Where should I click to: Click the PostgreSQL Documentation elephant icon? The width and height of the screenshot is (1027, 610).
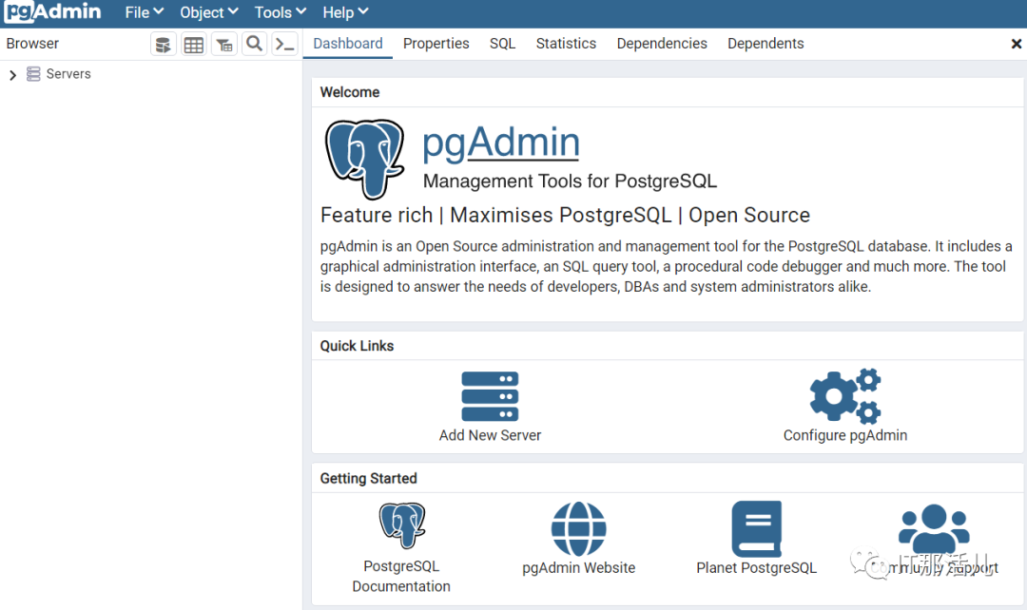click(x=401, y=524)
